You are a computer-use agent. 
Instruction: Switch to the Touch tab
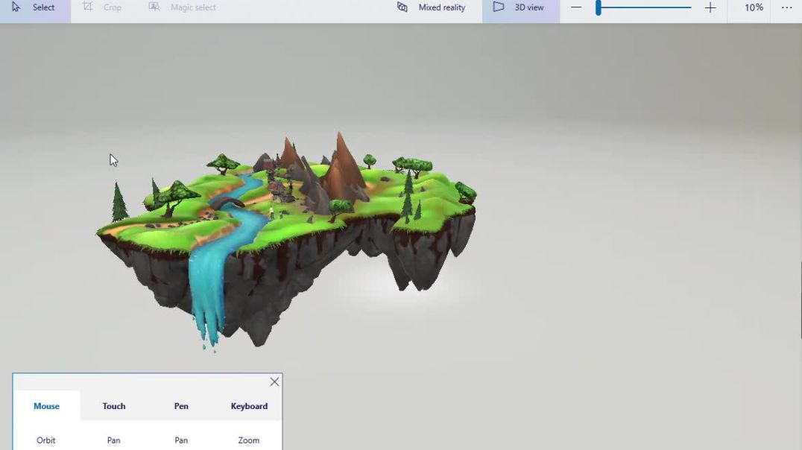coord(114,406)
